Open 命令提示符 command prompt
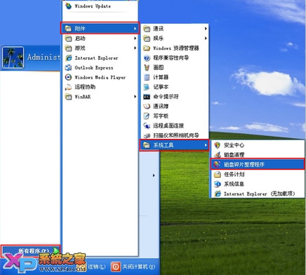The height and width of the screenshot is (275, 306). coord(175,97)
